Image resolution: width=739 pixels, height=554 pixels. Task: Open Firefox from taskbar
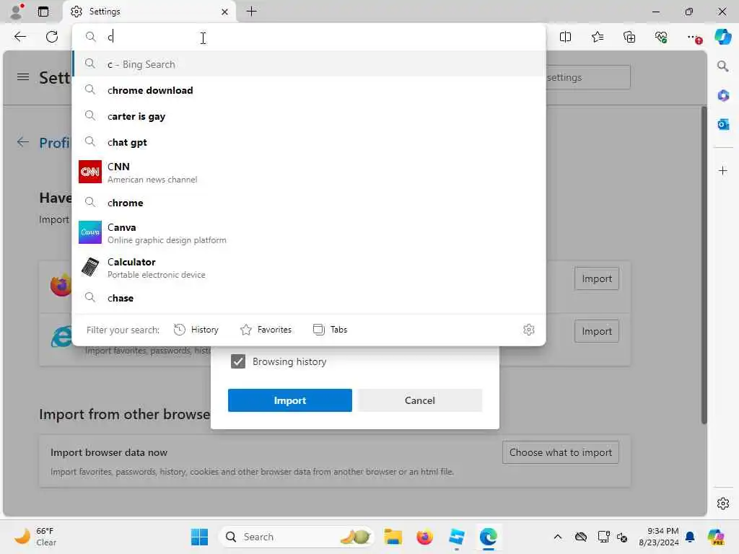(424, 537)
